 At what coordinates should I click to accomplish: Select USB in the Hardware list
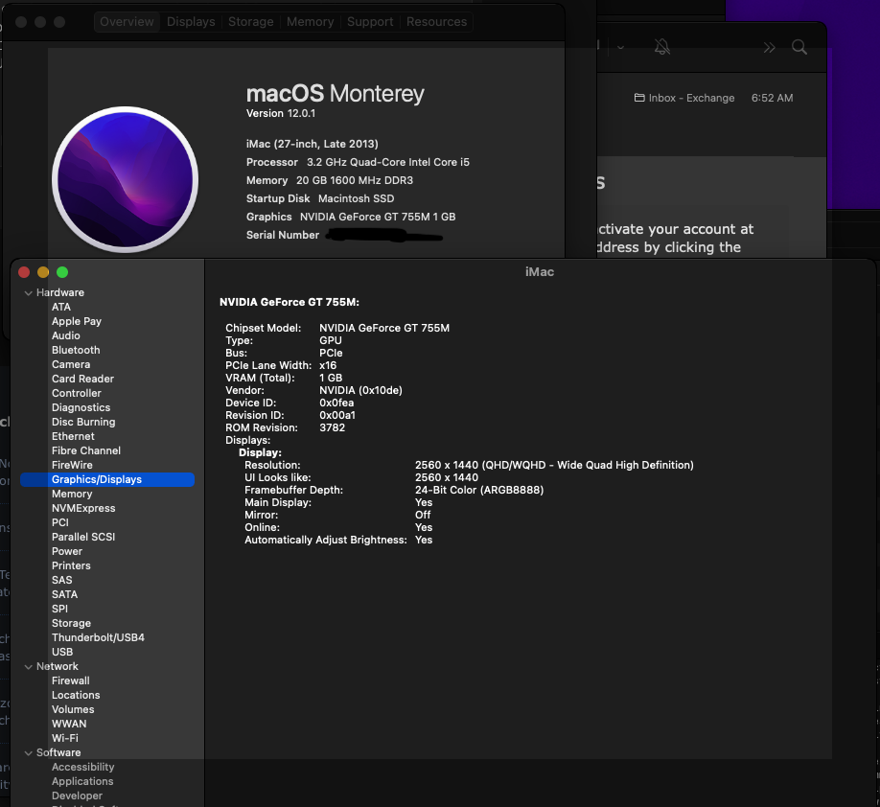pos(62,652)
